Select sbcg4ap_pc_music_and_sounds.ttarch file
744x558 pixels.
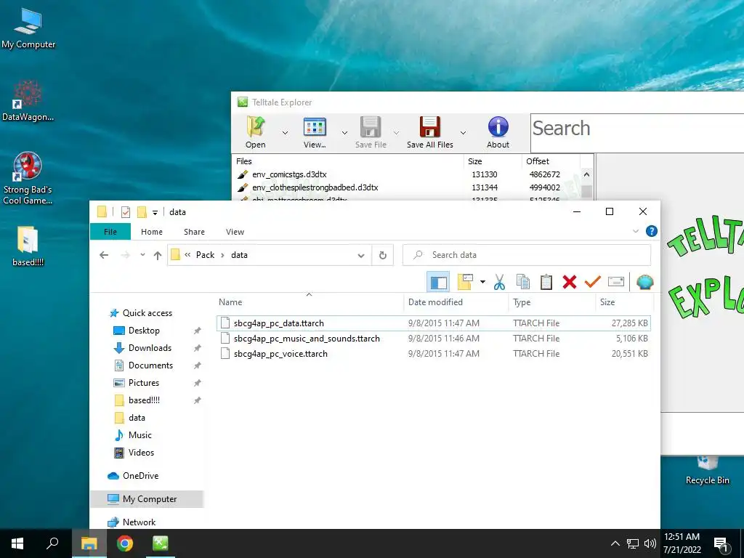(433, 339)
